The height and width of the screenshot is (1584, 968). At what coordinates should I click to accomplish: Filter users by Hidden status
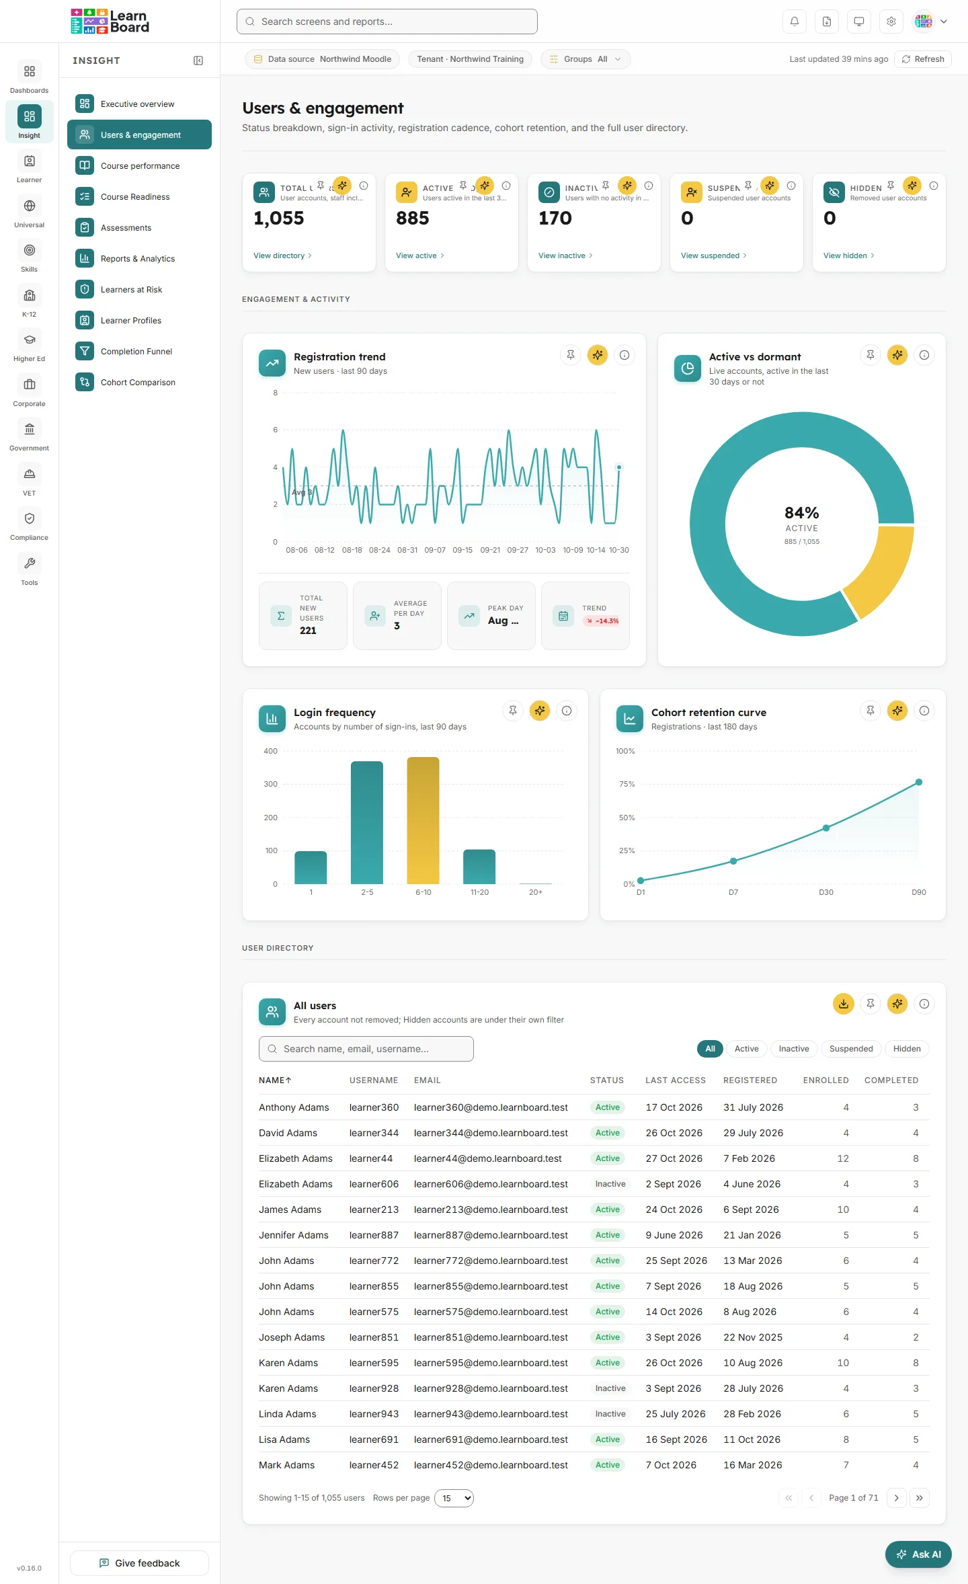pos(907,1049)
